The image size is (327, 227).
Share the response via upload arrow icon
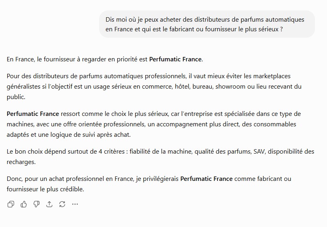tap(49, 204)
